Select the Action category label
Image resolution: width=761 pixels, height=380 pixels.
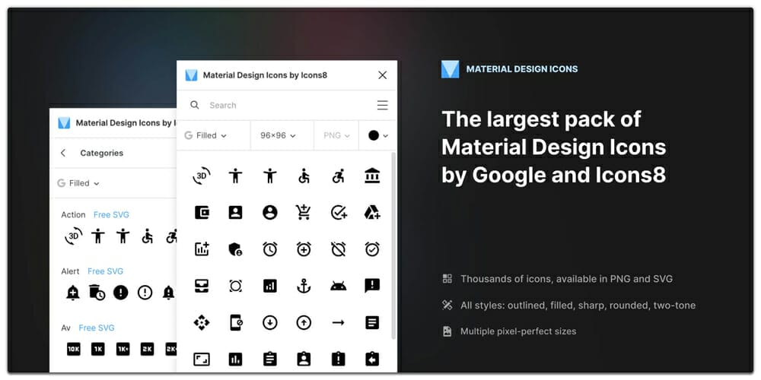pos(73,215)
